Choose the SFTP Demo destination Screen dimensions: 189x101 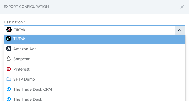tap(95, 79)
